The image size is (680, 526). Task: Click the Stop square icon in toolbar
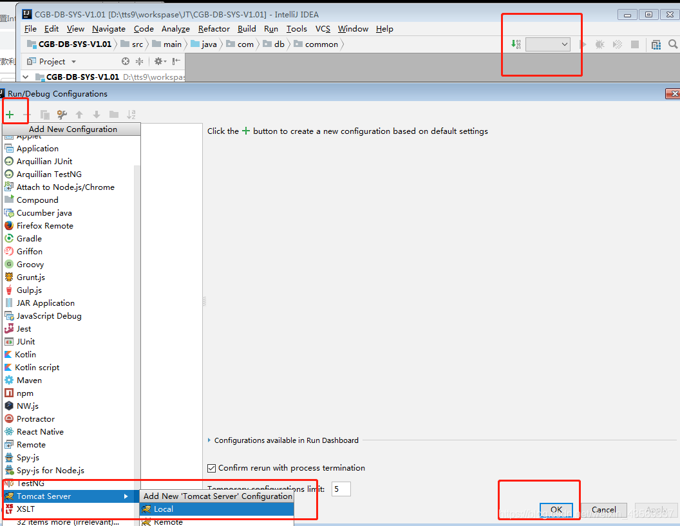634,44
